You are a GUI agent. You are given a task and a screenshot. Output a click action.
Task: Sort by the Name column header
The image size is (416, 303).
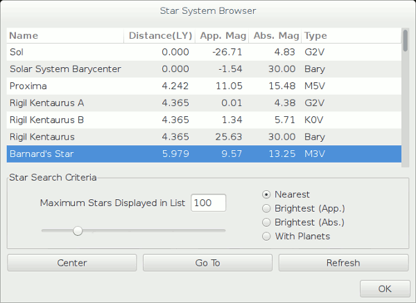[65, 36]
